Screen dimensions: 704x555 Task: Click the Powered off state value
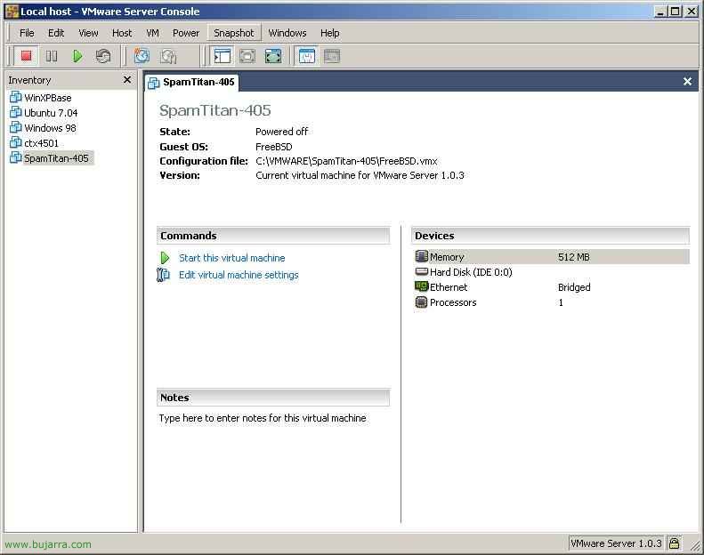[281, 132]
